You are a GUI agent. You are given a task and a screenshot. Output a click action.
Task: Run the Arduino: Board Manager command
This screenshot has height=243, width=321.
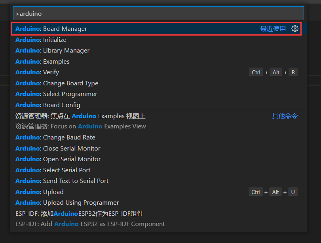click(158, 29)
